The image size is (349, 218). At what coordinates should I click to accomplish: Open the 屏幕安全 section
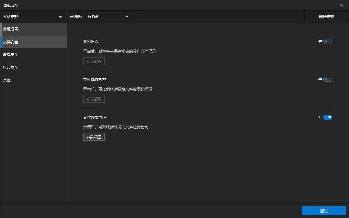33,55
